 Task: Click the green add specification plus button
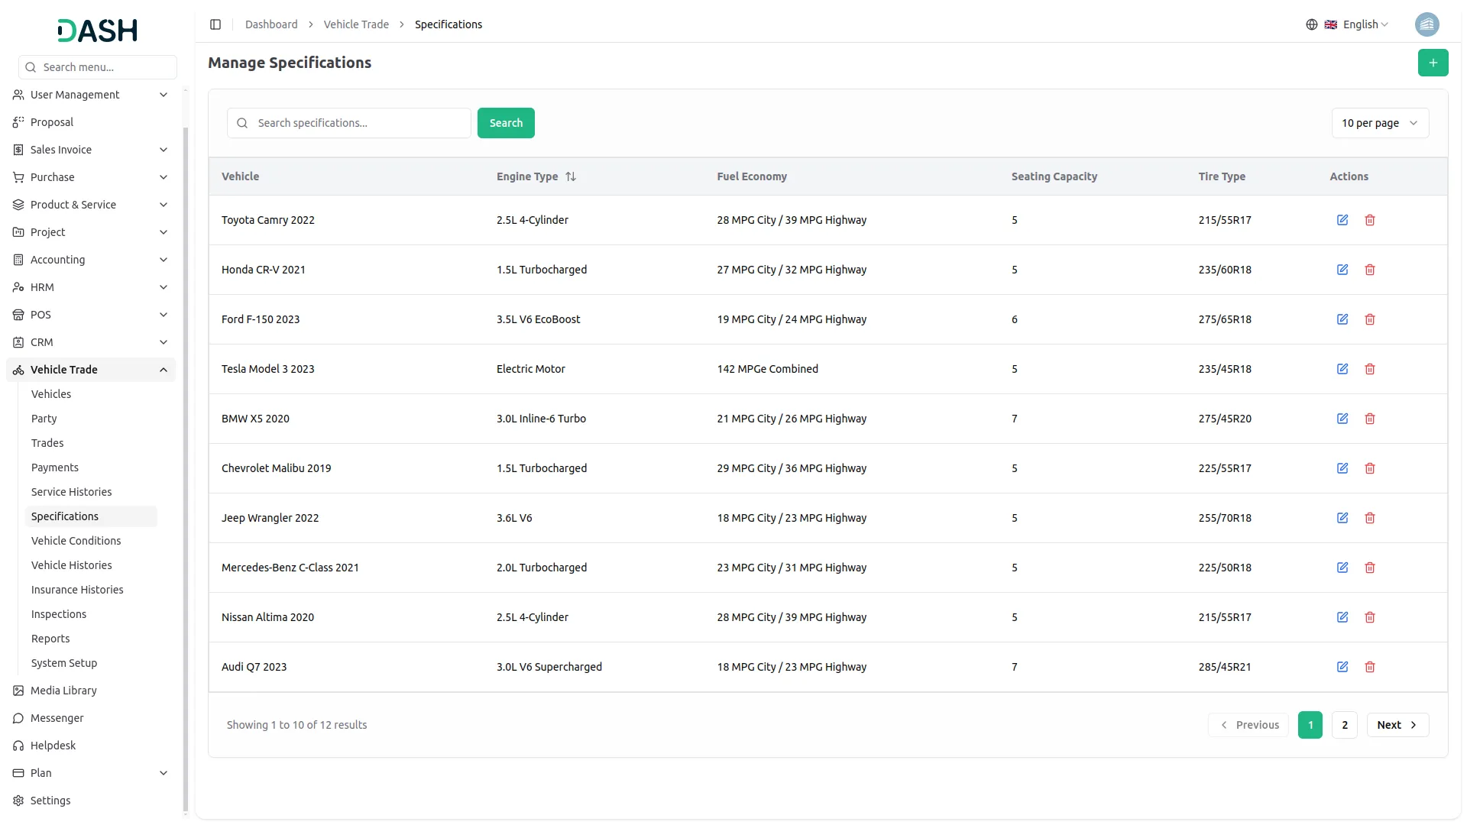click(1433, 63)
